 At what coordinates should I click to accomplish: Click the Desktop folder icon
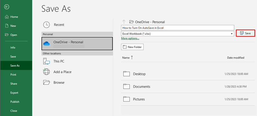(x=126, y=74)
